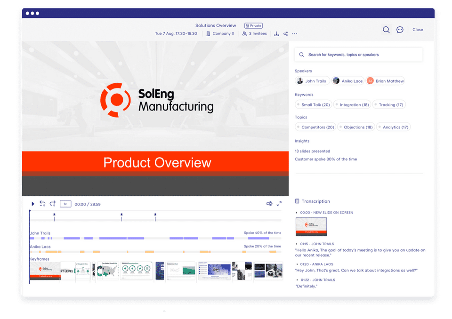
Task: Open the 1x playback speed selector
Action: coord(65,204)
